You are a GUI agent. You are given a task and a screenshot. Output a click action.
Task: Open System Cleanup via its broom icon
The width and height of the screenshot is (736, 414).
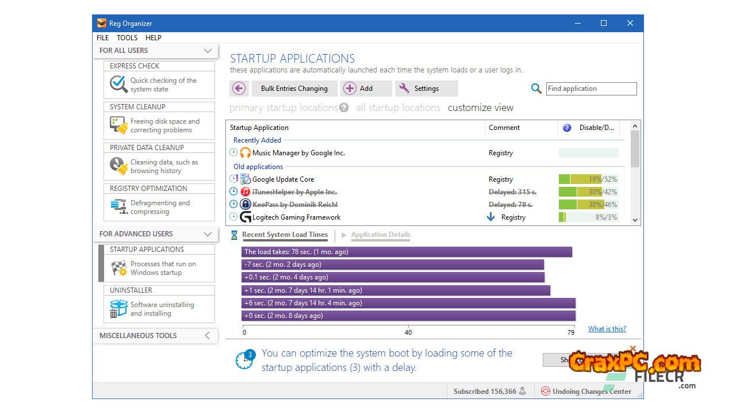click(118, 125)
